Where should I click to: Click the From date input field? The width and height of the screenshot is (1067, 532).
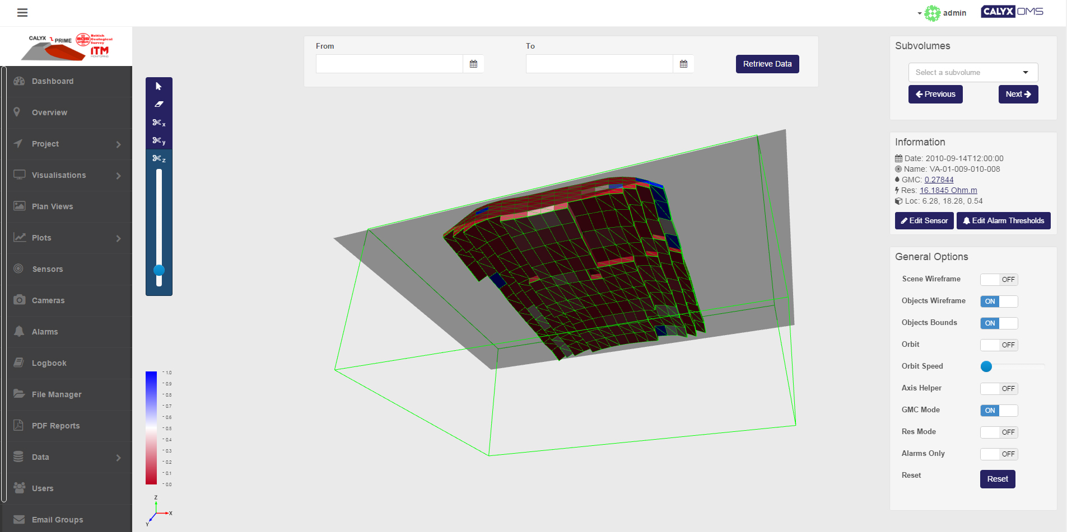[389, 64]
